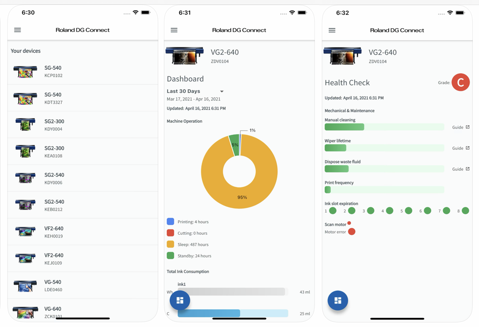Click the red Motor error indicator dot
Viewport: 479px width, 327px height.
coord(352,232)
